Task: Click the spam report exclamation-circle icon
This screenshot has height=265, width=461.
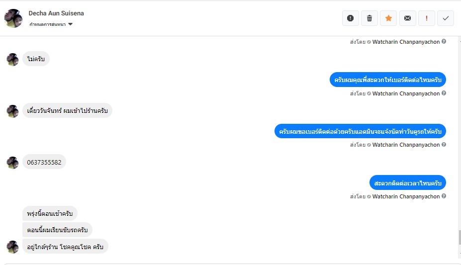Action: pos(350,18)
